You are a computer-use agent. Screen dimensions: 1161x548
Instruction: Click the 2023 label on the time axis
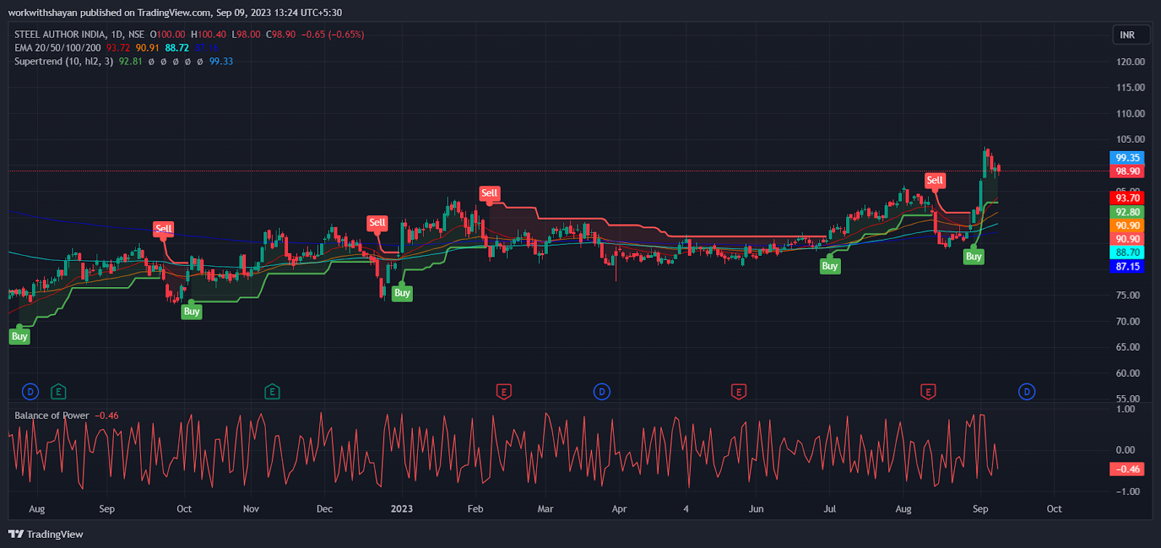(x=401, y=509)
